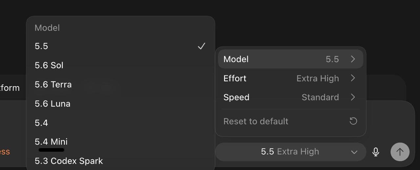Screen dimensions: 420x170
Task: Click the chevron next to Standard speed
Action: tap(353, 97)
